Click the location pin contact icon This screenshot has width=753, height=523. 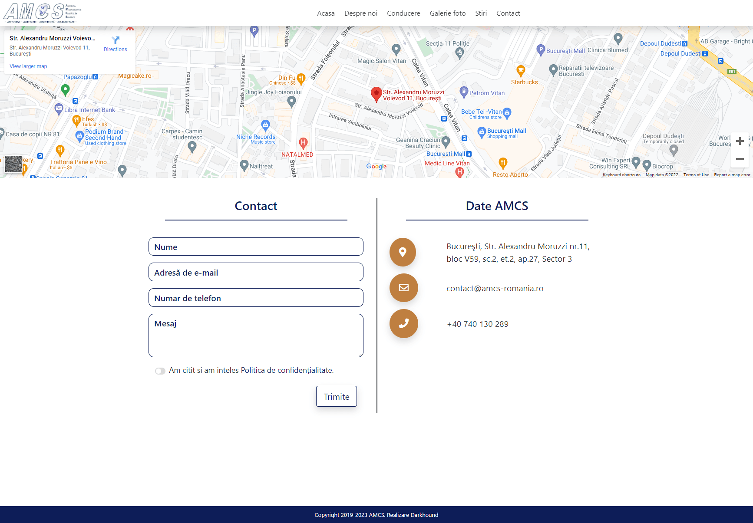click(403, 252)
